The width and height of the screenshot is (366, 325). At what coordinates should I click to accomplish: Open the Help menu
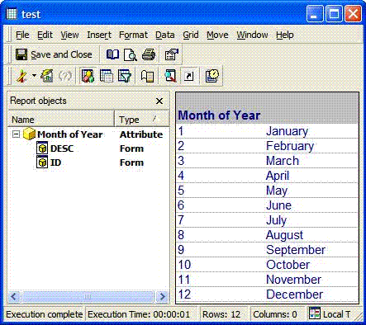(285, 35)
